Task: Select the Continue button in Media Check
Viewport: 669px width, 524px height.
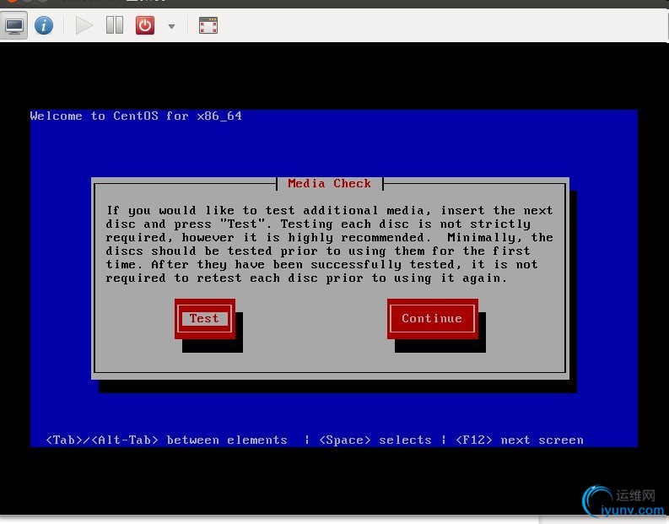Action: (x=432, y=319)
